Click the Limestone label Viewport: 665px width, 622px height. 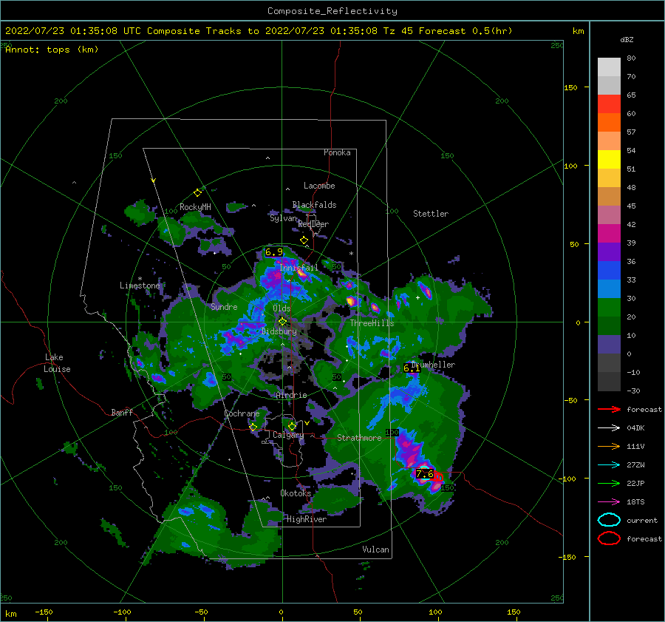click(x=140, y=285)
